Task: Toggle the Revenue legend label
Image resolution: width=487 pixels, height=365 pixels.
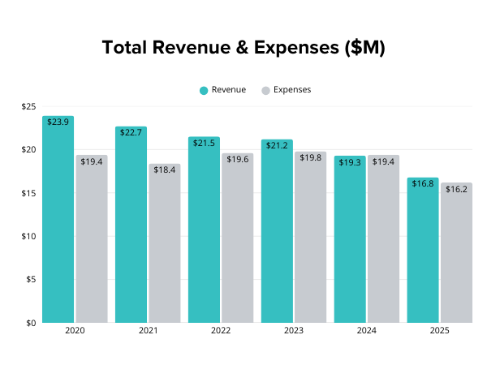Action: pos(228,90)
